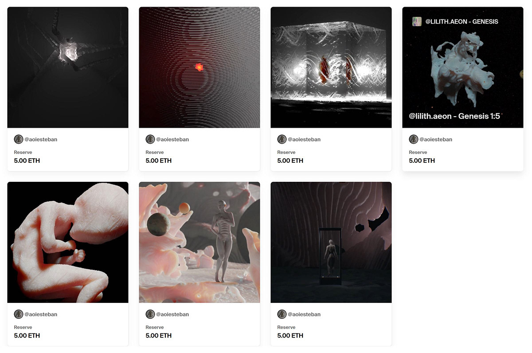Screen dimensions: 532x353
Task: Click the avatar icon under the ice cube artwork
Action: coord(282,139)
